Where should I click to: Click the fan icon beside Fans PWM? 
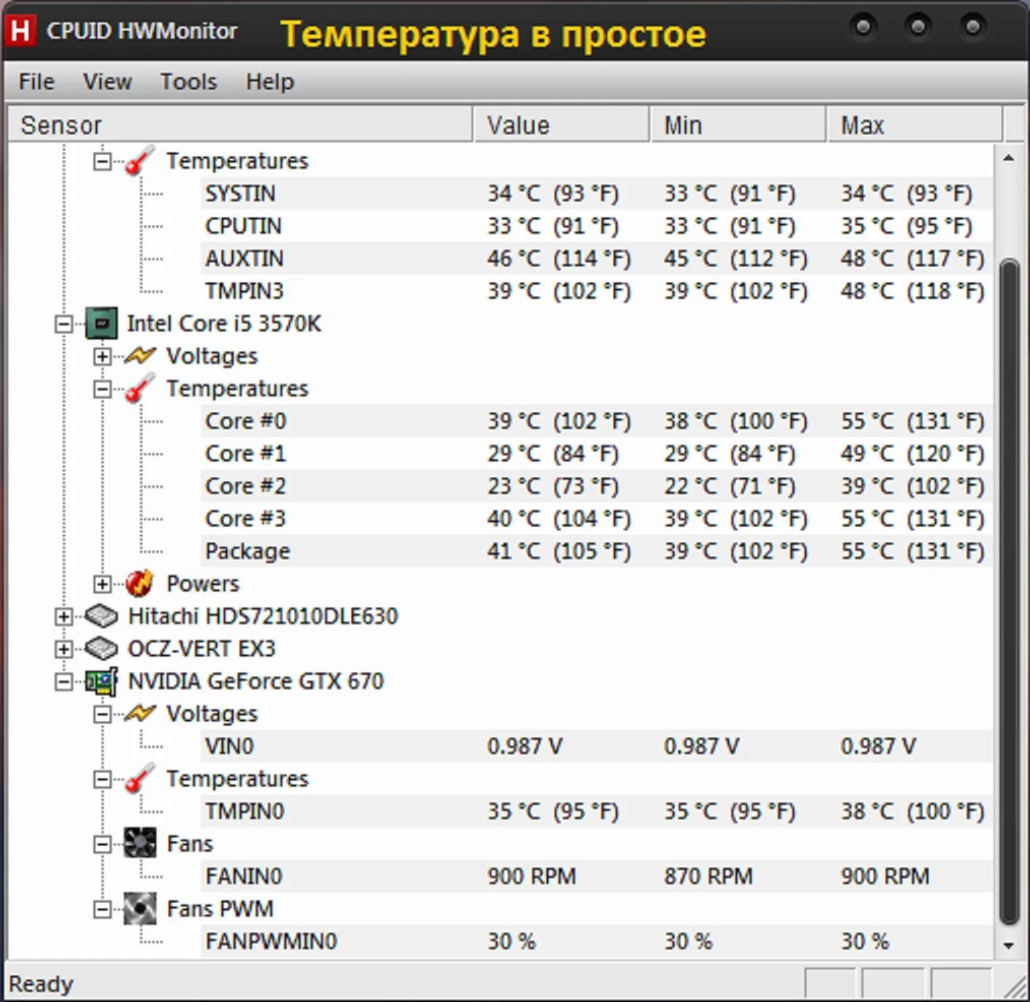[x=140, y=909]
